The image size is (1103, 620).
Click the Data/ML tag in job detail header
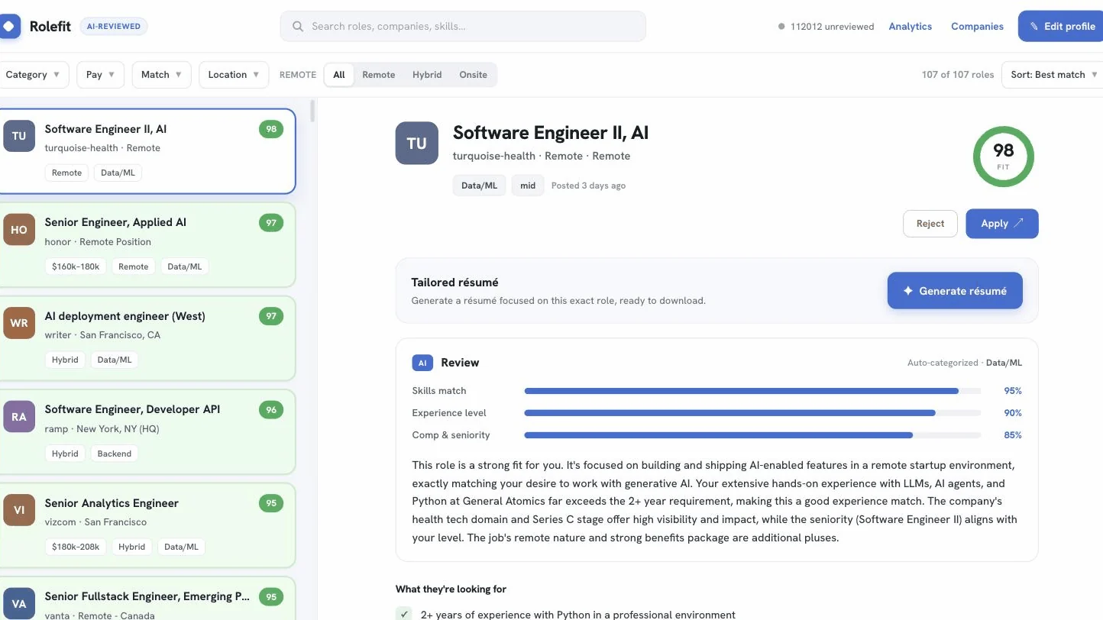(x=480, y=186)
